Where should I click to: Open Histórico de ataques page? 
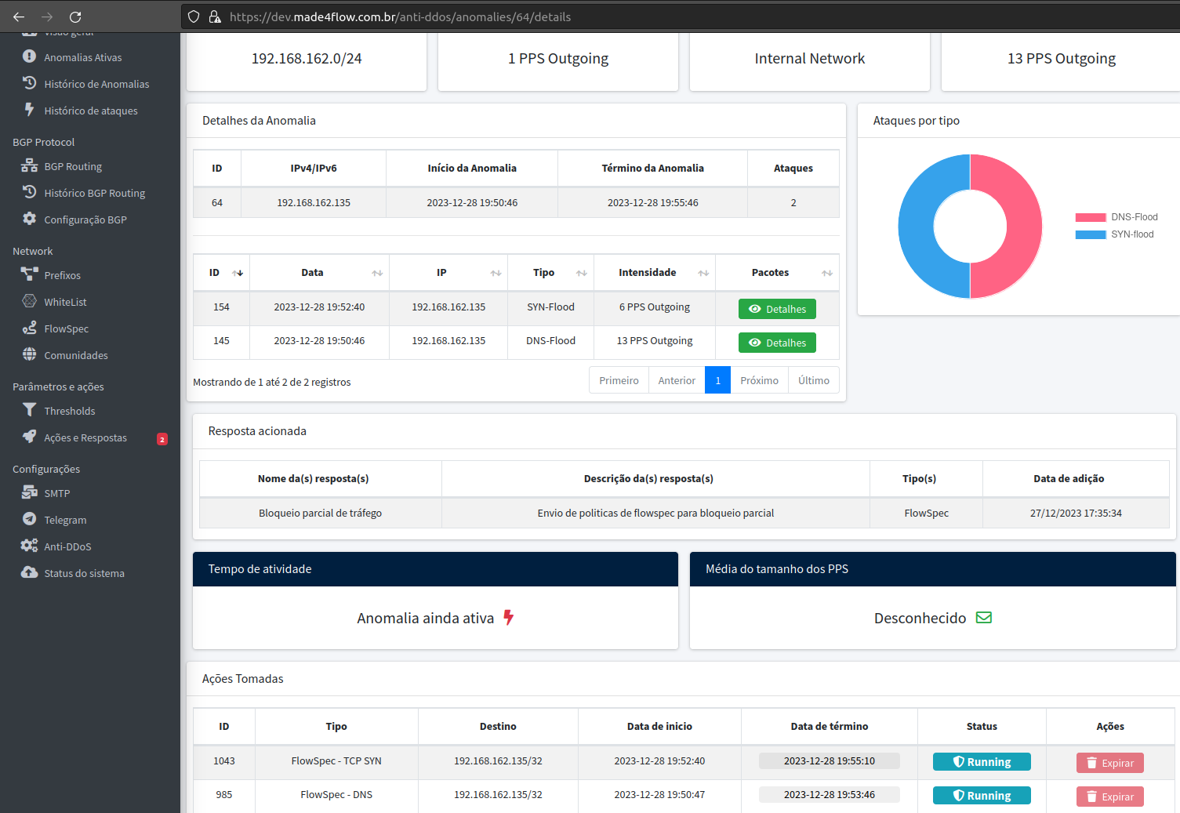click(x=91, y=111)
